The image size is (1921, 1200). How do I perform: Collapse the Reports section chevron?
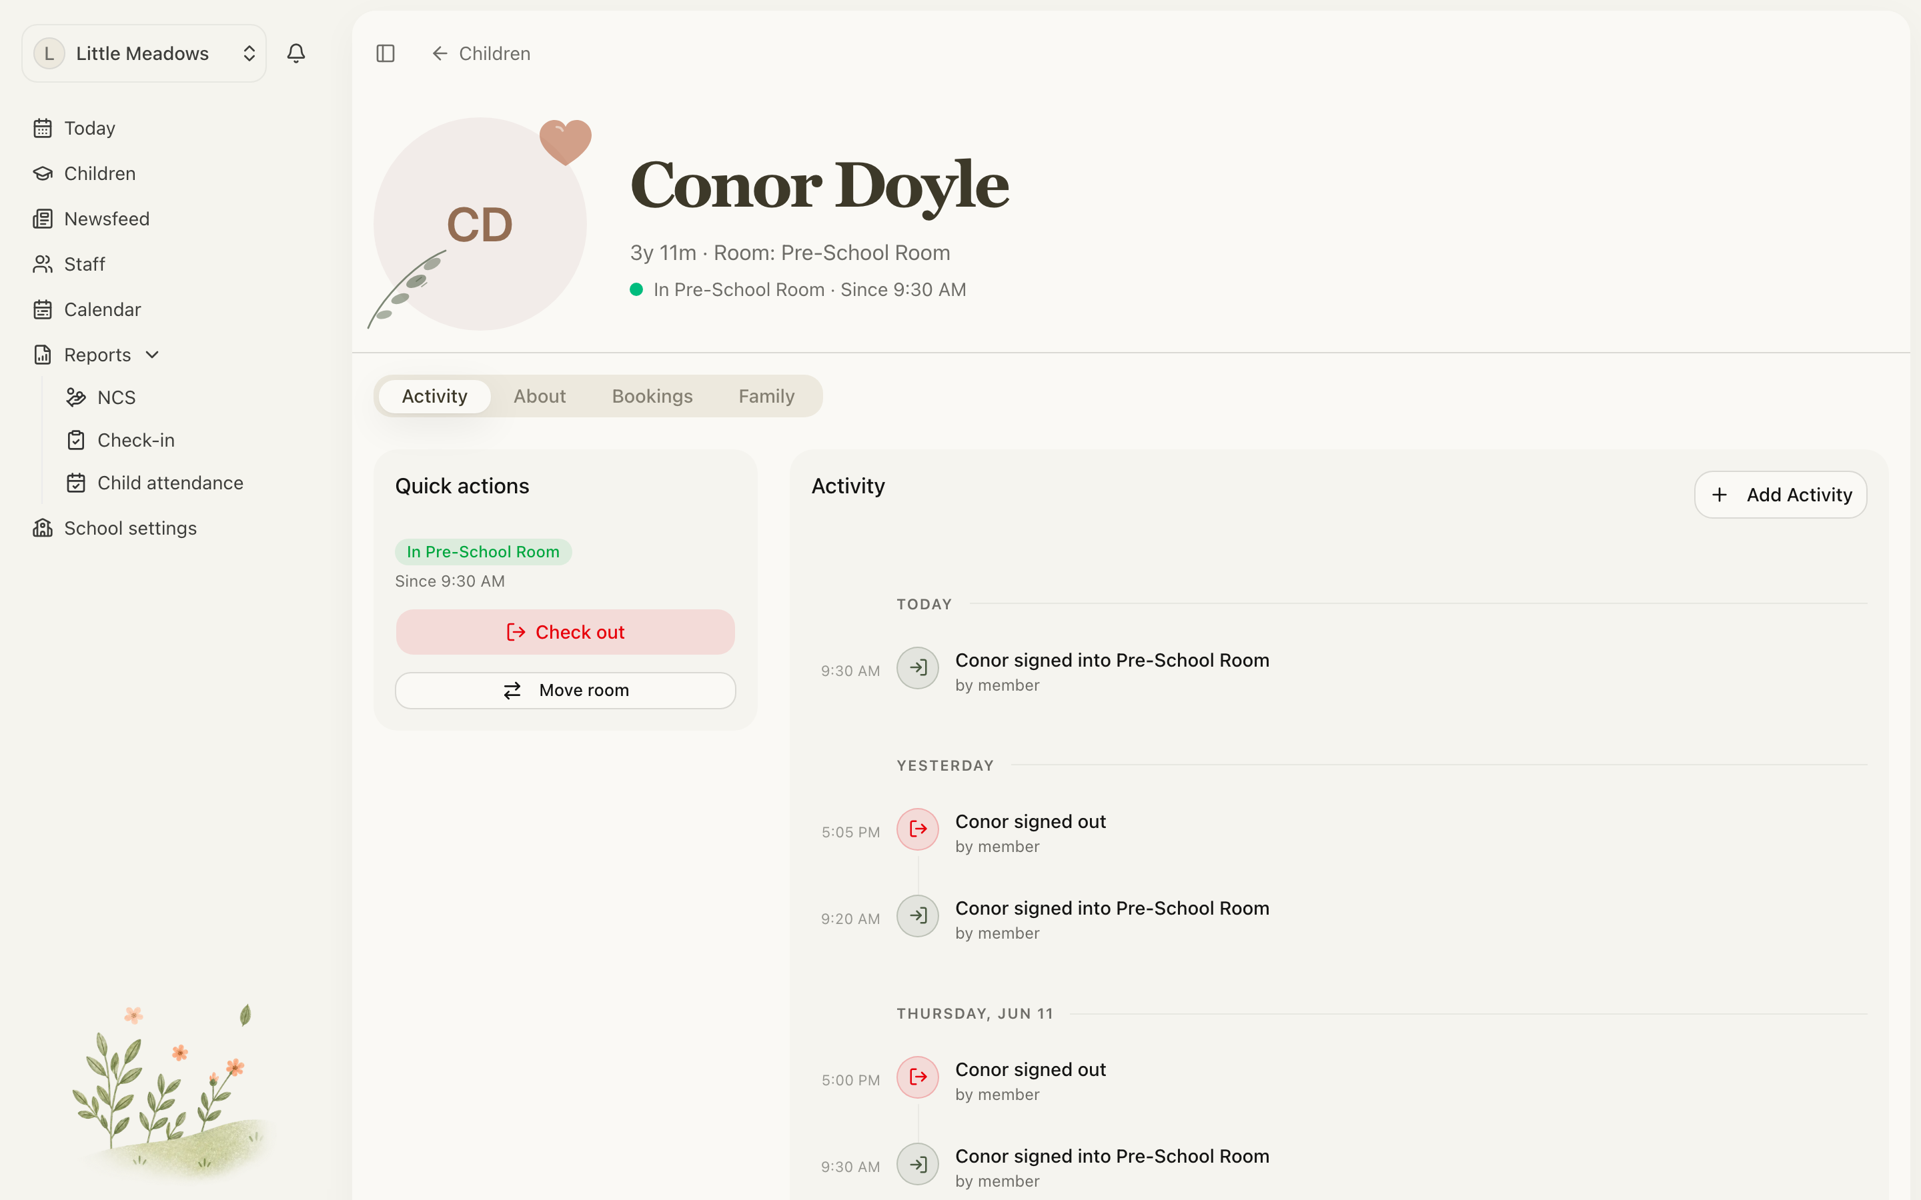(152, 355)
